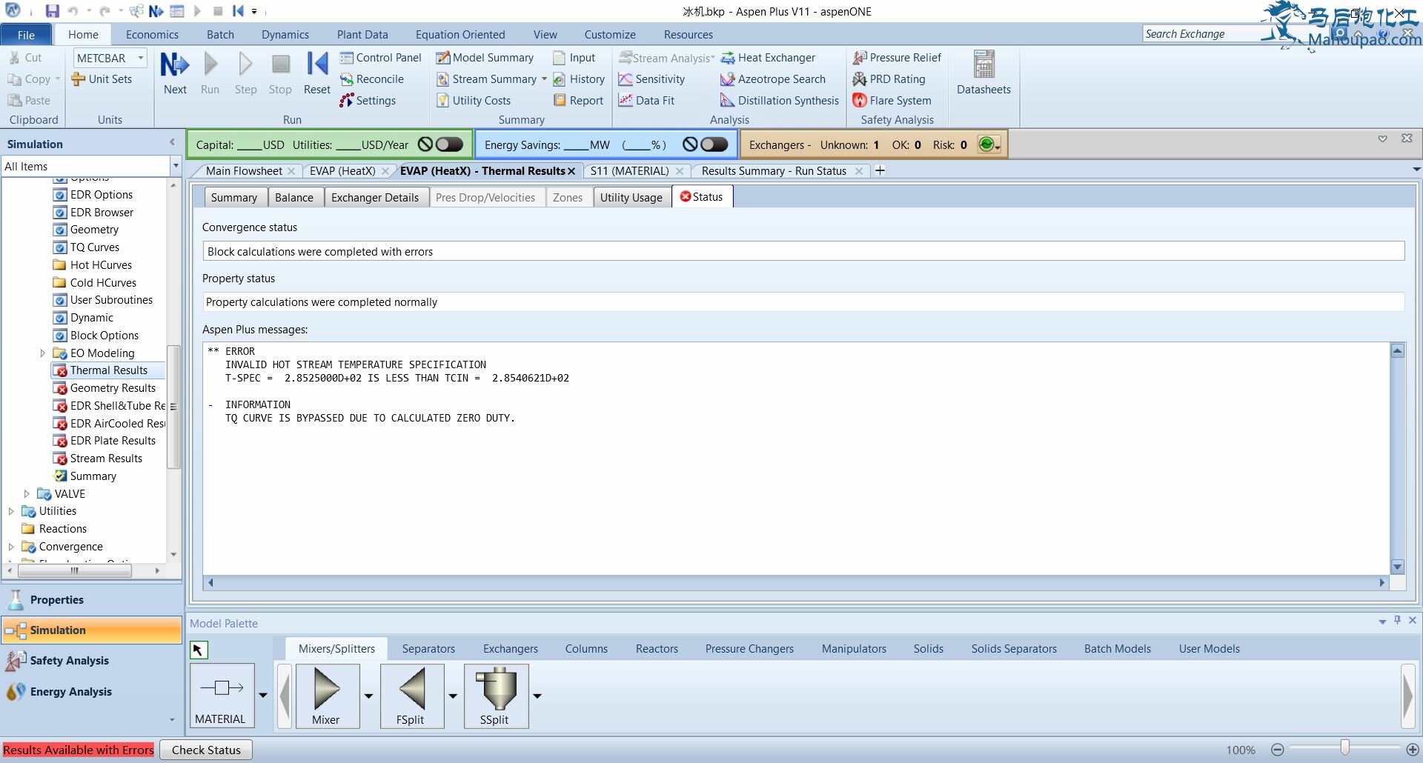1423x763 pixels.
Task: Select the Exchangers palette tab
Action: tap(511, 649)
